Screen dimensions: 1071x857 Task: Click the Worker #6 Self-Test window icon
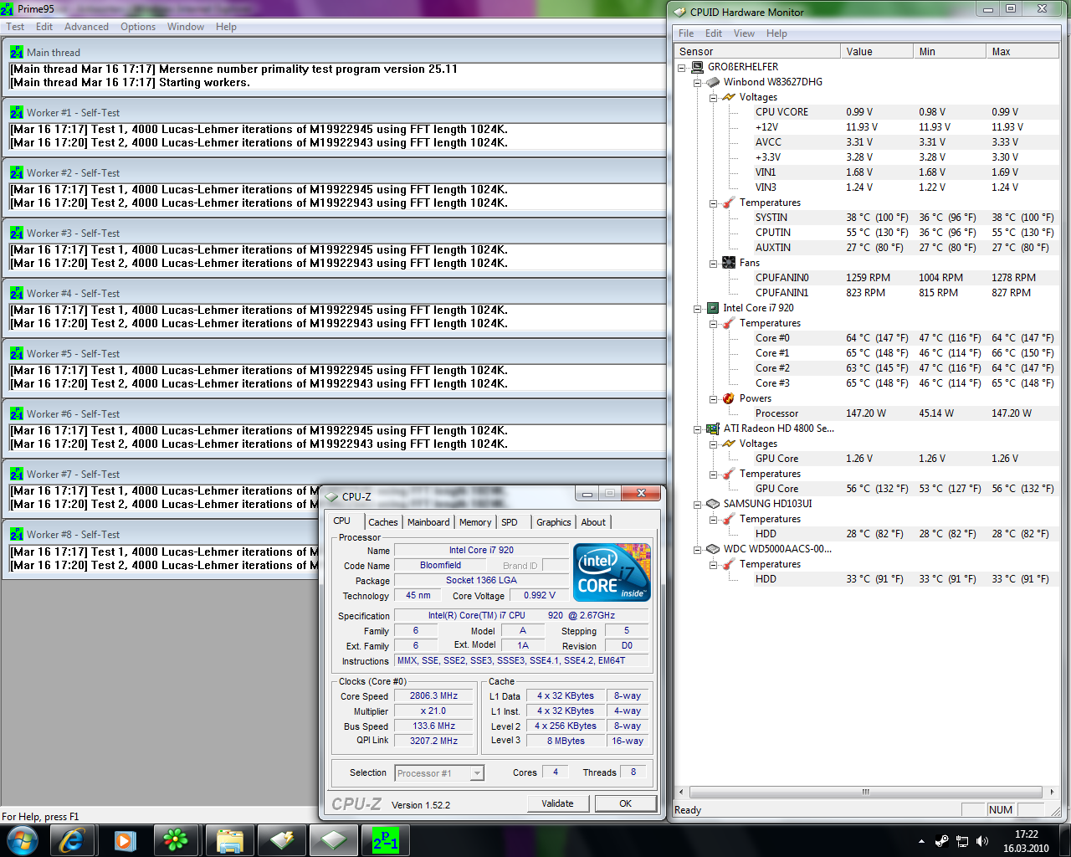point(17,413)
